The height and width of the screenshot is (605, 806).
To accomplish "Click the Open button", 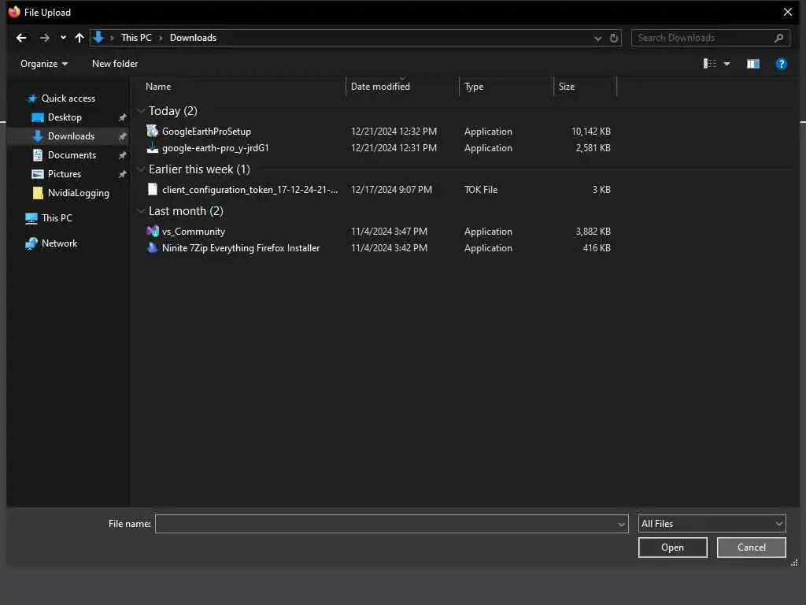I will tap(672, 547).
